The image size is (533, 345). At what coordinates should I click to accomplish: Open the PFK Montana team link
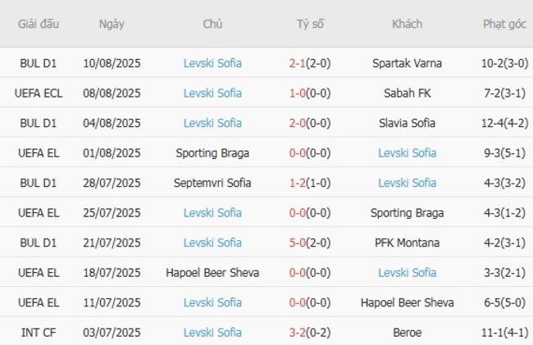tap(407, 243)
